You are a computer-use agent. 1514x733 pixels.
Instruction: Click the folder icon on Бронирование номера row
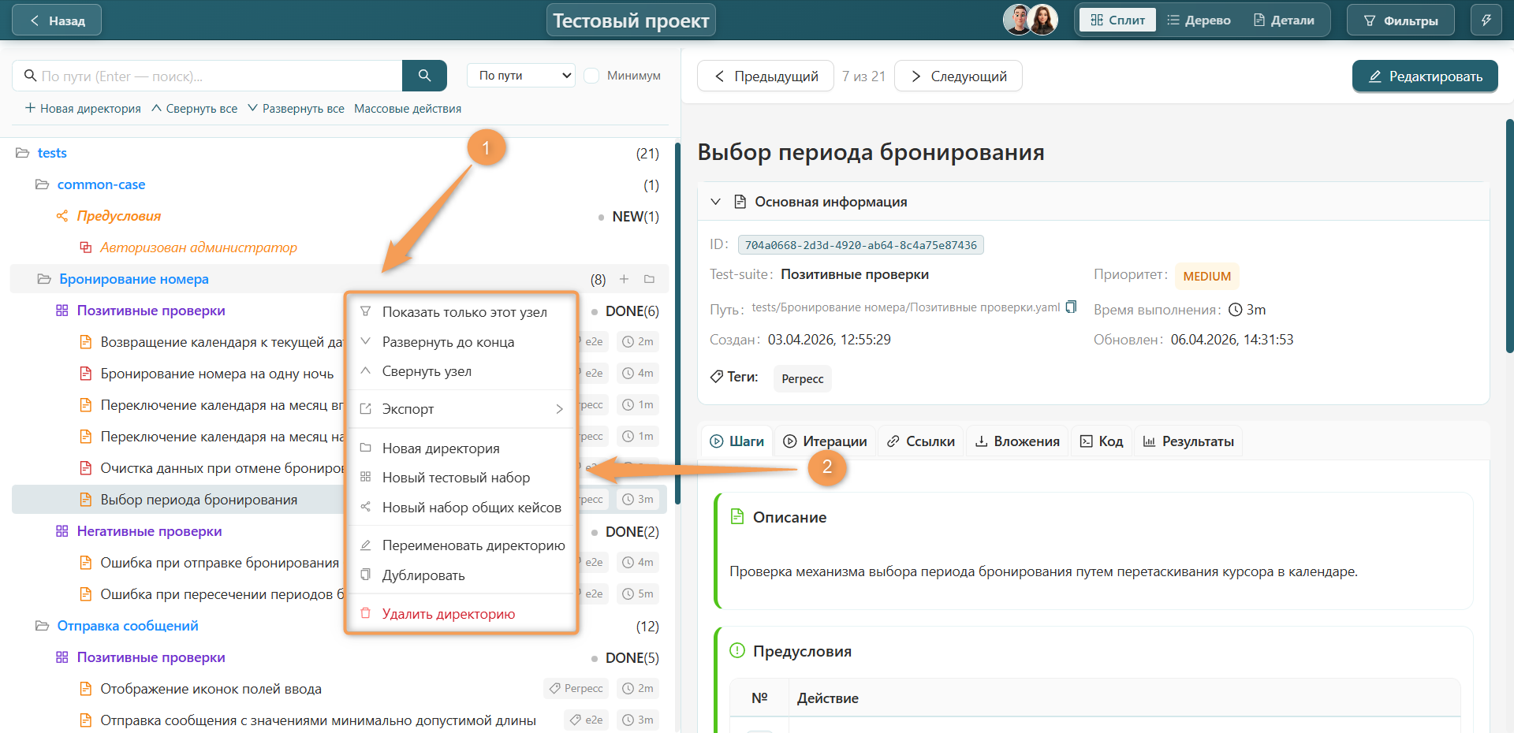point(649,279)
